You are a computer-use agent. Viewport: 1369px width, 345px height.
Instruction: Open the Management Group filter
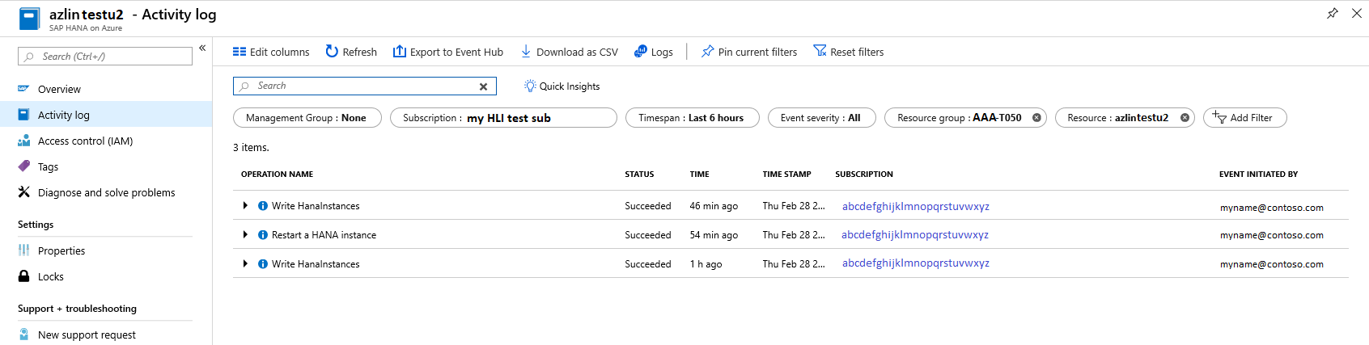(307, 118)
